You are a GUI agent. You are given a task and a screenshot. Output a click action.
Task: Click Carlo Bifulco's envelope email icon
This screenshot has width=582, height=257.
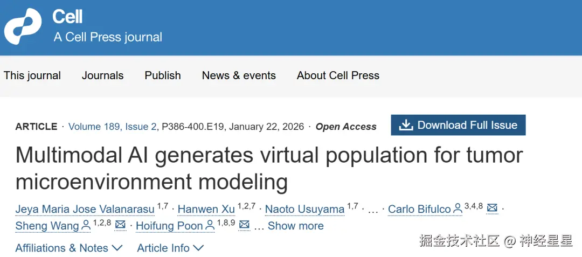[491, 209]
